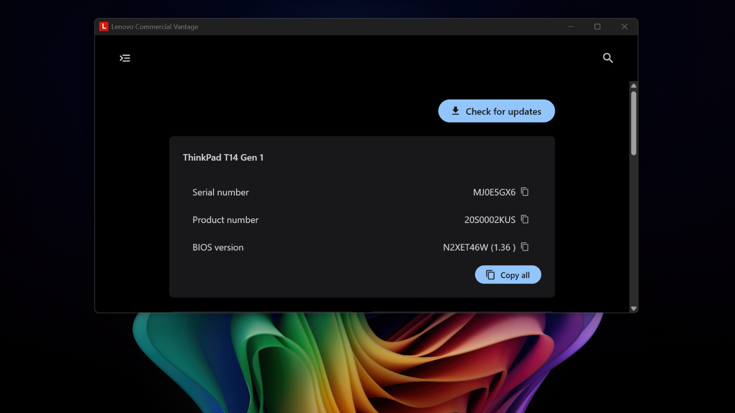
Task: Click the Lenovo logo in title bar
Action: coord(104,27)
